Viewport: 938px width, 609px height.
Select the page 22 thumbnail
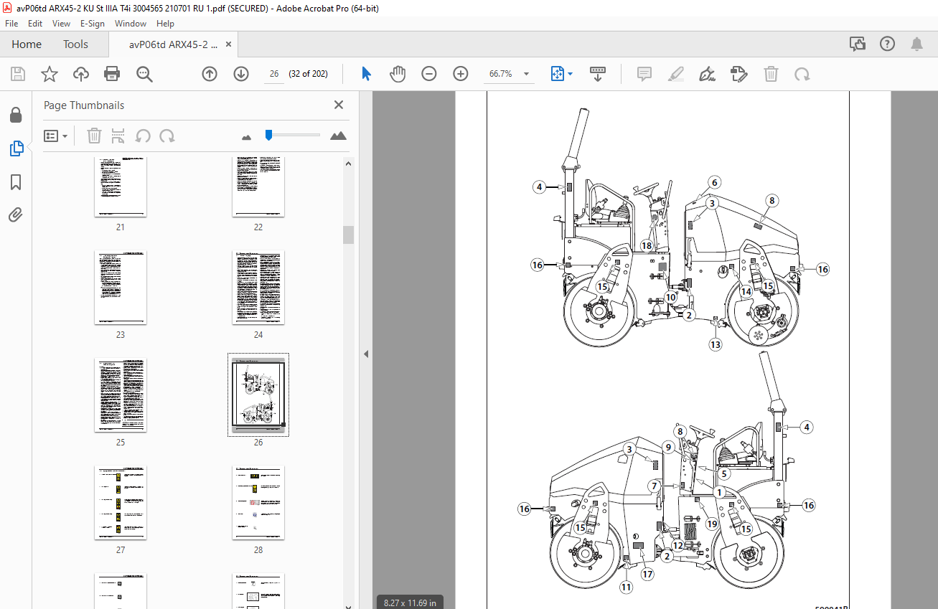coord(258,187)
